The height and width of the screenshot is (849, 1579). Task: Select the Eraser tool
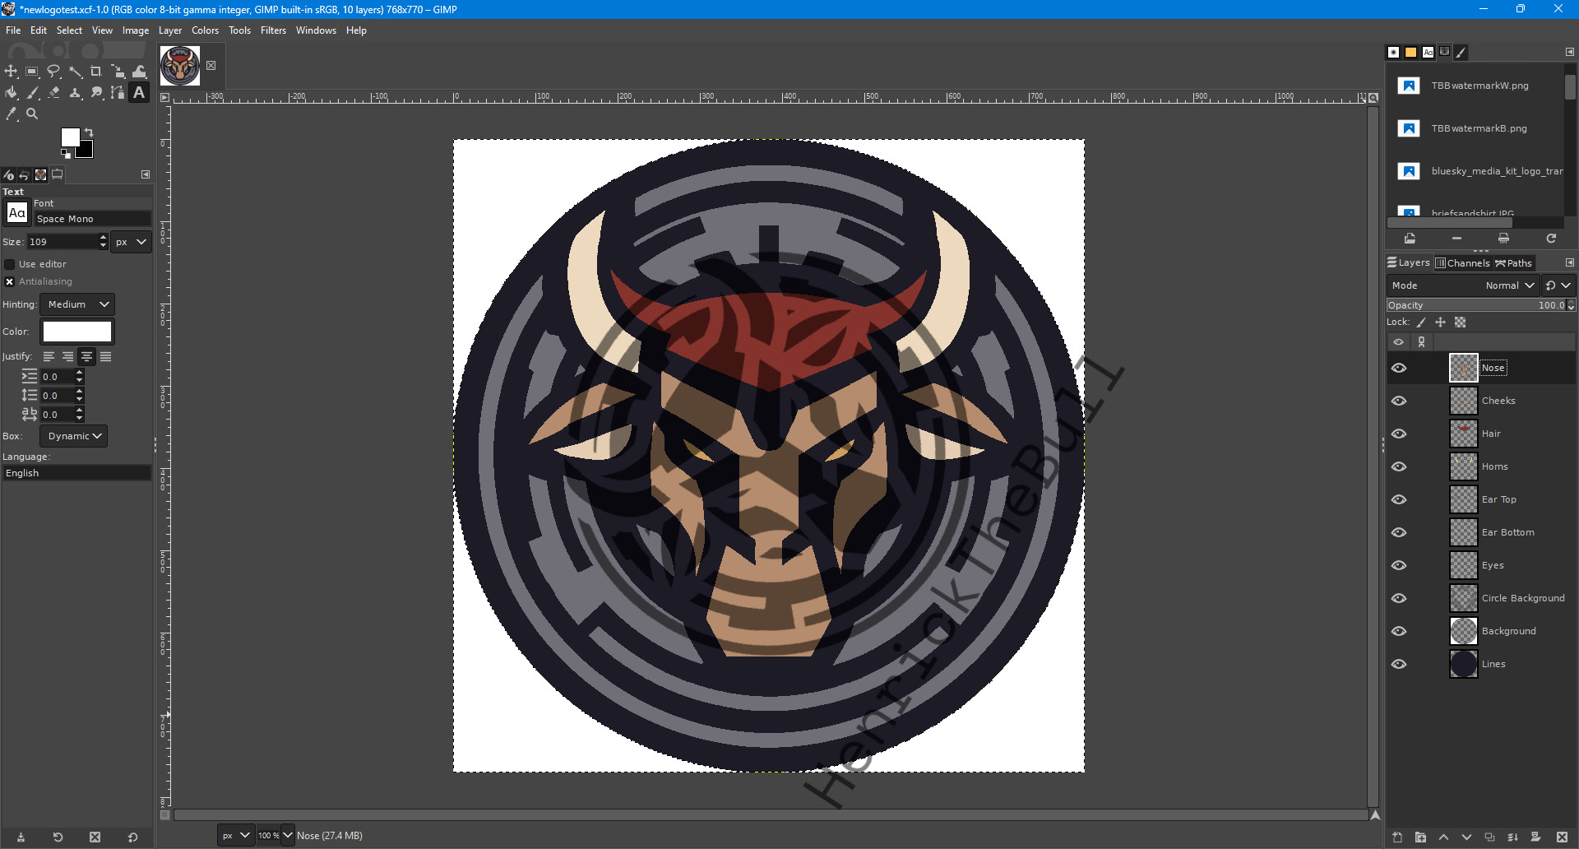(53, 93)
